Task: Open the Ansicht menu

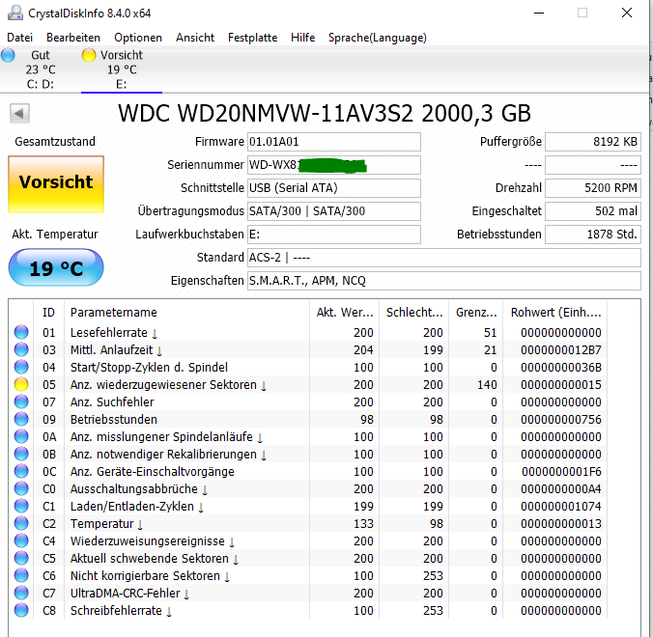Action: (195, 38)
